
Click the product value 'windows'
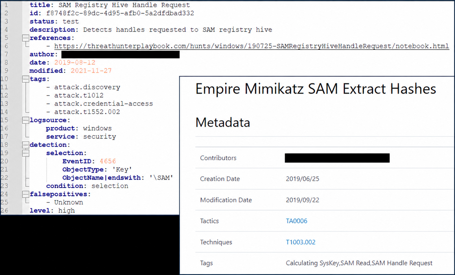coord(97,128)
